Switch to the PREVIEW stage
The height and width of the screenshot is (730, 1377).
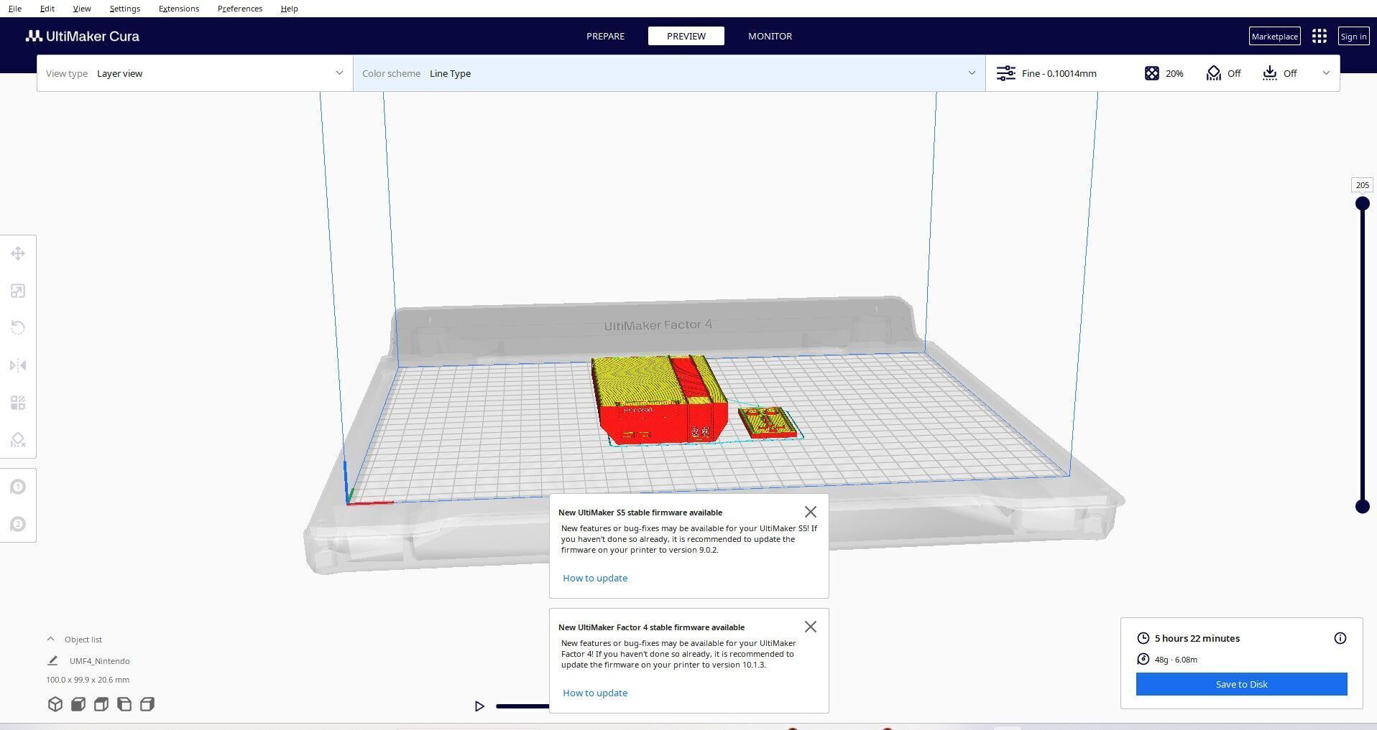click(x=686, y=36)
